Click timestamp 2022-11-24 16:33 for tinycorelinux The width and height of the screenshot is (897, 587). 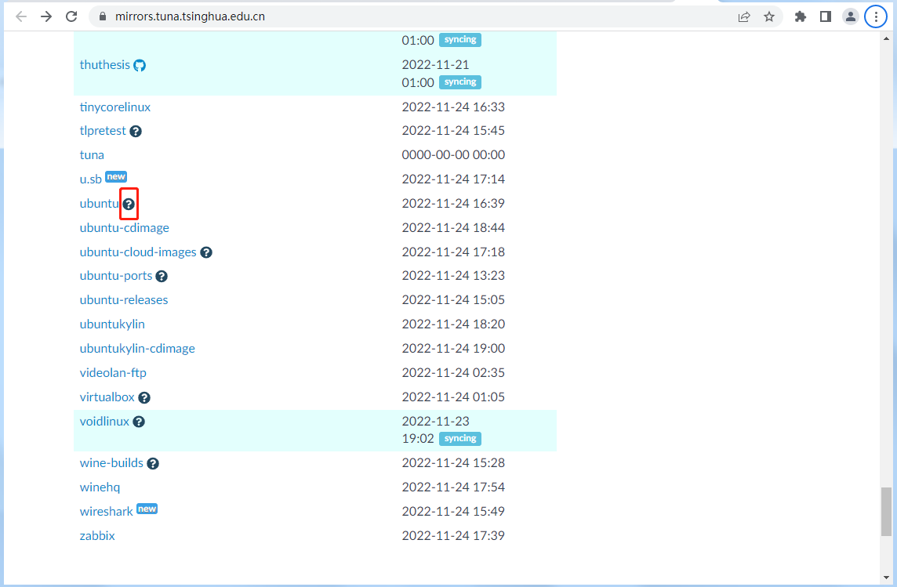[x=453, y=107]
